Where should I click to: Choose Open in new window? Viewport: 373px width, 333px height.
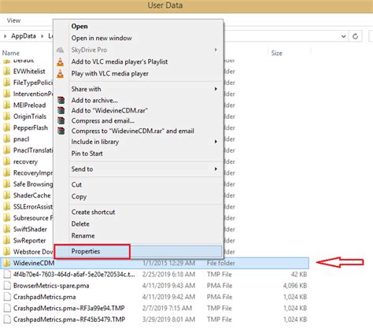pos(102,38)
